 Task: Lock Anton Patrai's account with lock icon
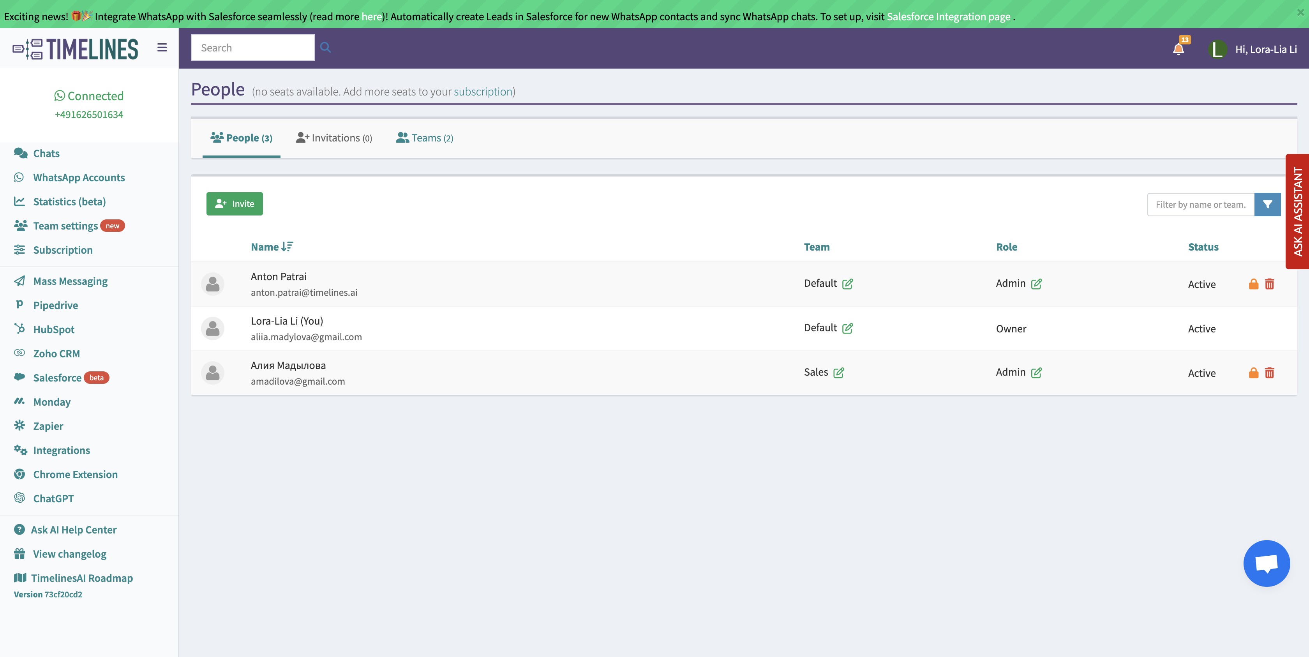(1253, 284)
